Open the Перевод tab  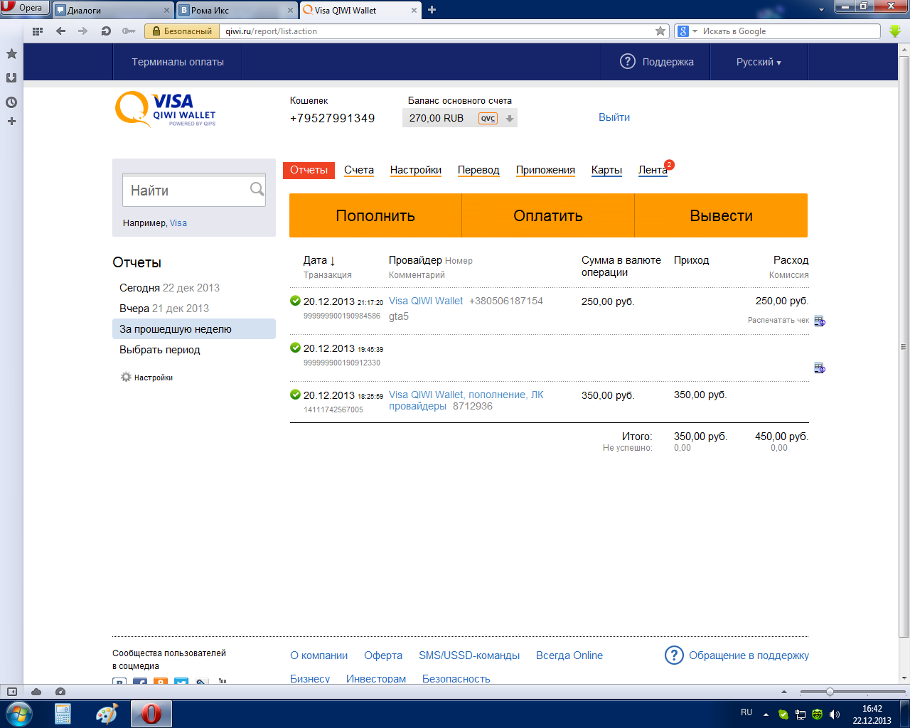[478, 170]
